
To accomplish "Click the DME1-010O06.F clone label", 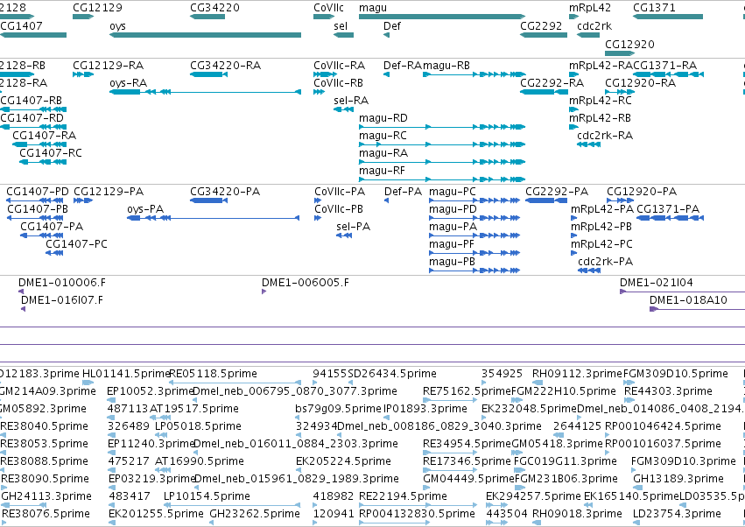I will pos(62,283).
